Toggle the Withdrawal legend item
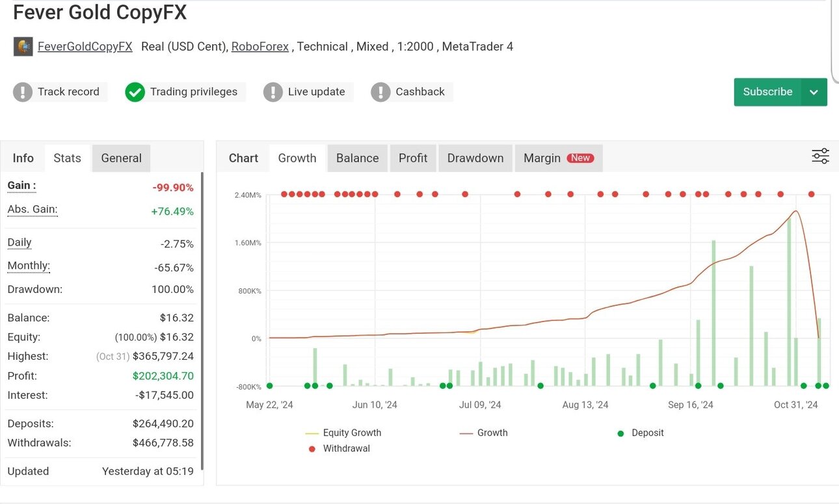Viewport: 839px width, 504px height. tap(339, 448)
